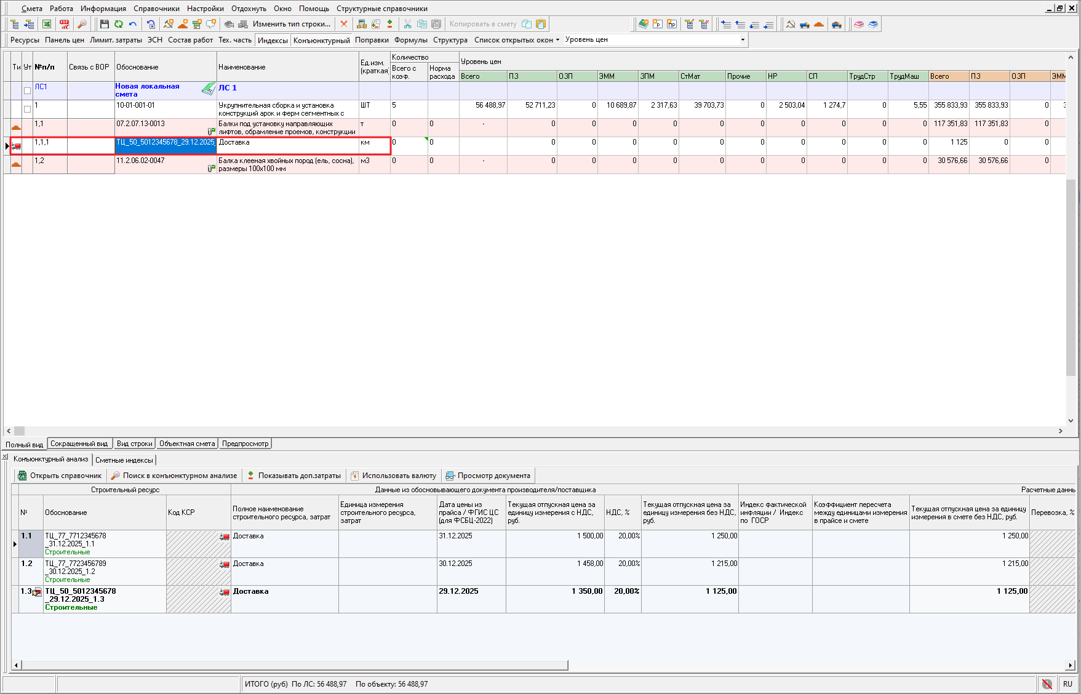
Task: Click the PDF export toolbar icon
Action: click(x=64, y=24)
